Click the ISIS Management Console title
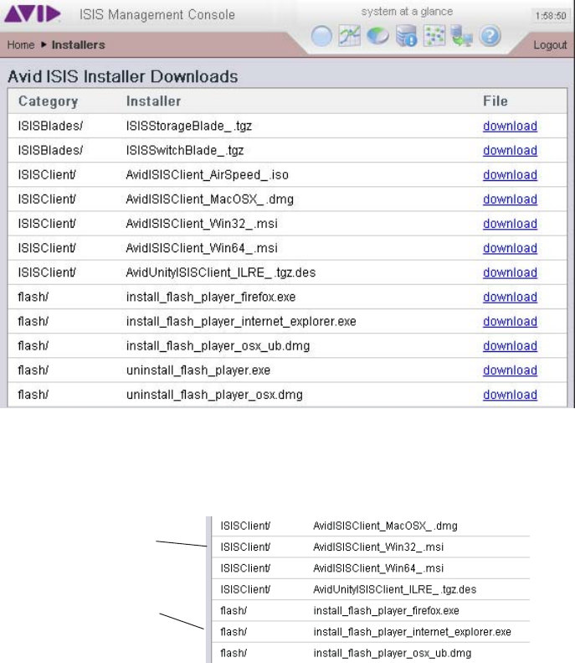The height and width of the screenshot is (663, 575). pos(157,15)
